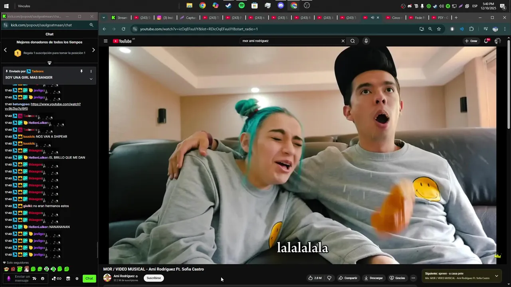
Task: Switch to Kick Stream tab
Action: click(x=119, y=18)
